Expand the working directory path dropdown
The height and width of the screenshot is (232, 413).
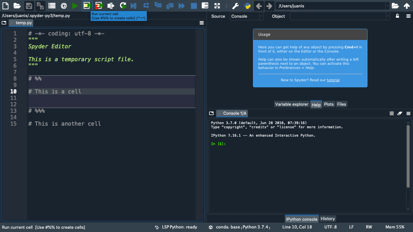tap(387, 6)
